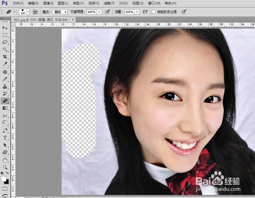Select the Crop tool
255x198 pixels.
tap(5, 57)
